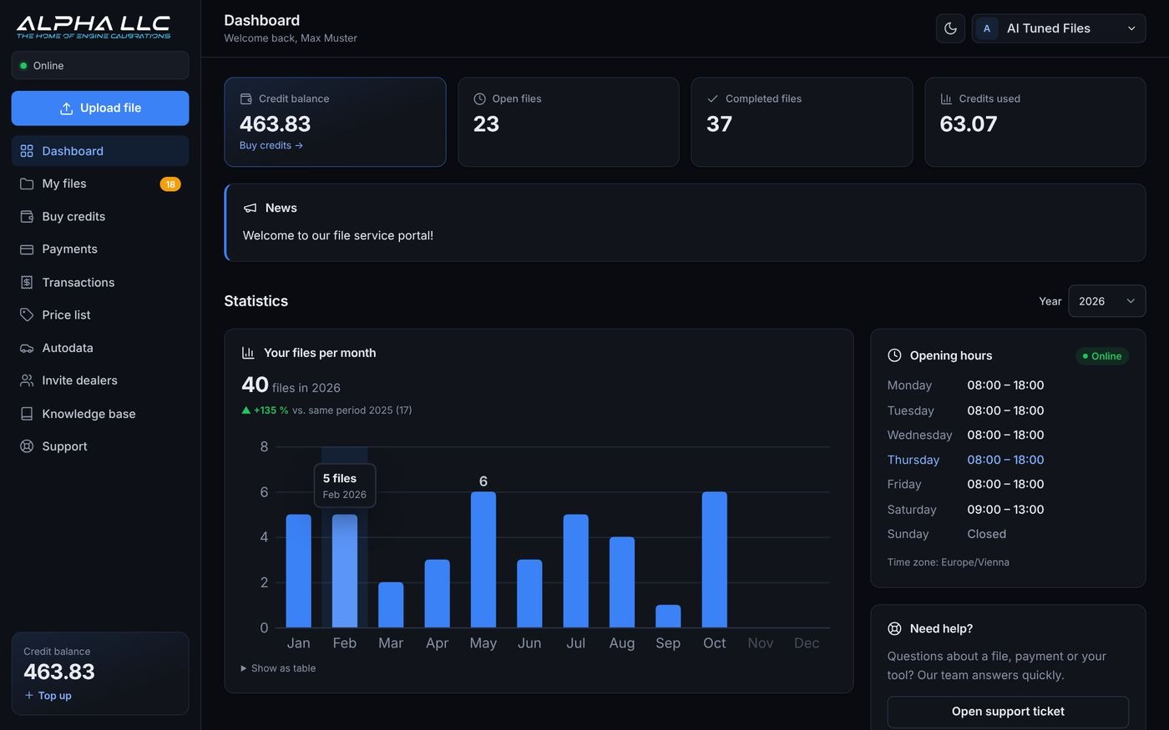Click the Buy credits link under balance
This screenshot has width=1169, height=730.
(271, 145)
